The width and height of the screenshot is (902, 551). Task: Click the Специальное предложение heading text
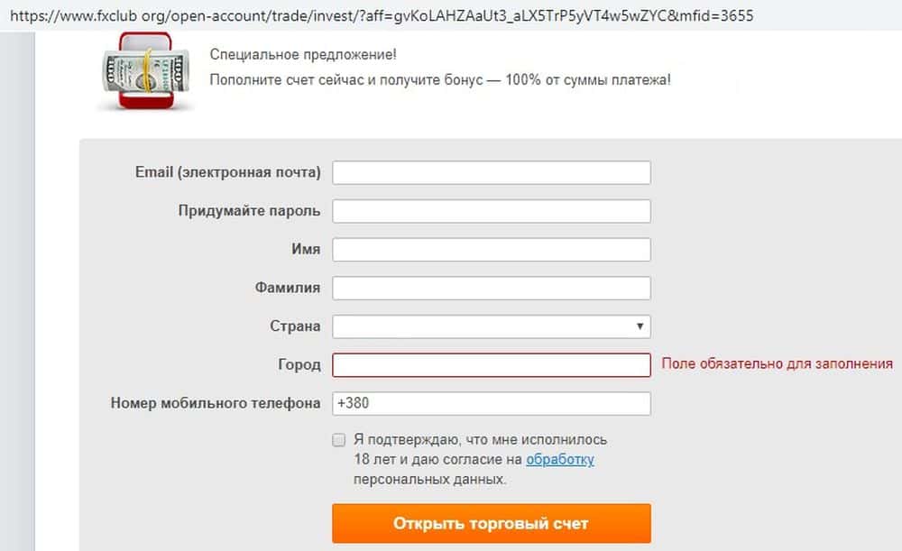pos(302,54)
